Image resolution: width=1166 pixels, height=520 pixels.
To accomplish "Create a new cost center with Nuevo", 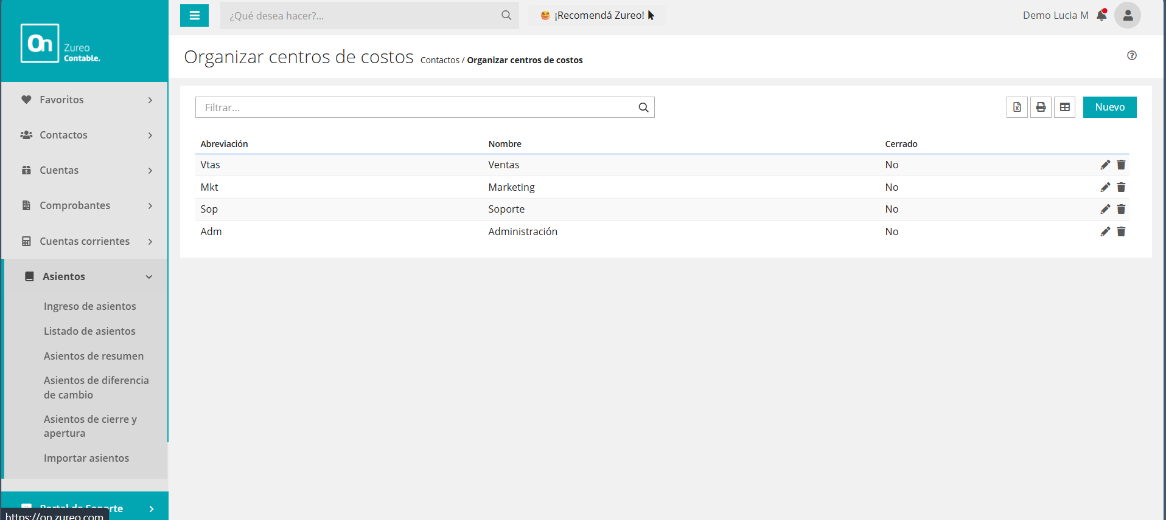I will [x=1109, y=107].
